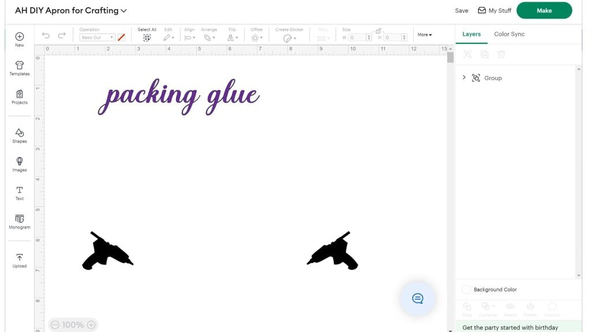
Task: Click the Group layers icon in panel
Action: coord(467,54)
